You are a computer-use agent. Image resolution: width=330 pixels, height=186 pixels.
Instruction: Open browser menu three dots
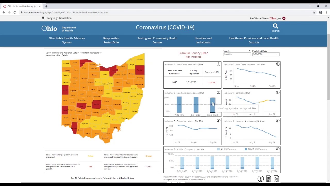(326, 12)
